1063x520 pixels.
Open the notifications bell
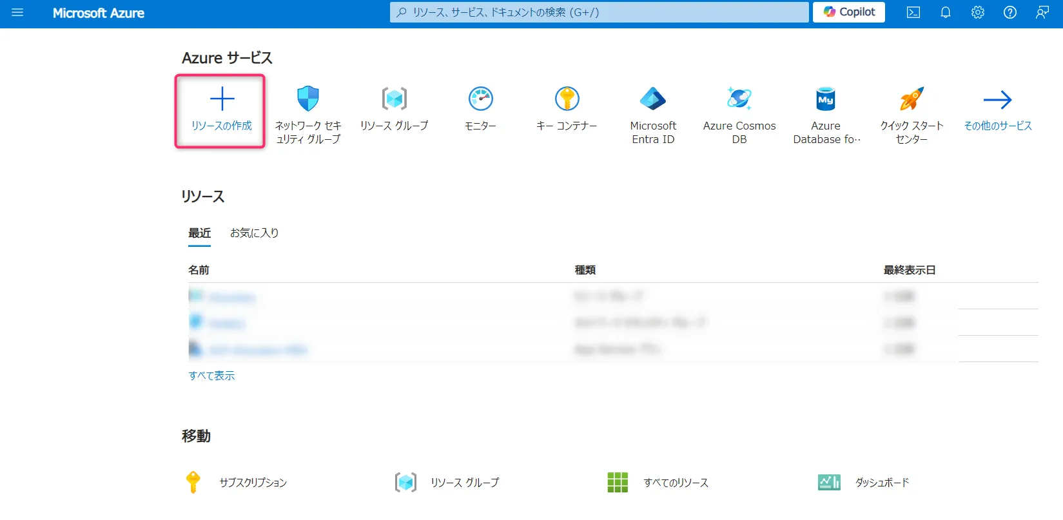coord(946,12)
